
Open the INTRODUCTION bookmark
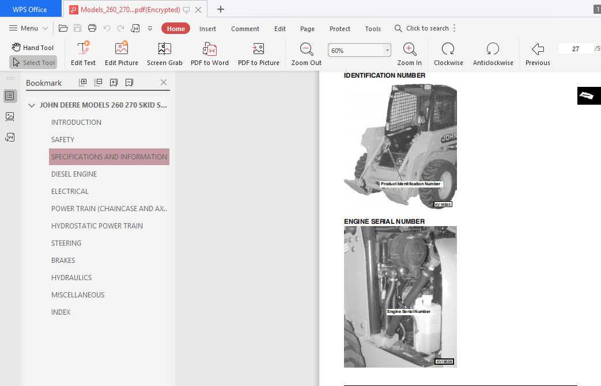pos(76,123)
